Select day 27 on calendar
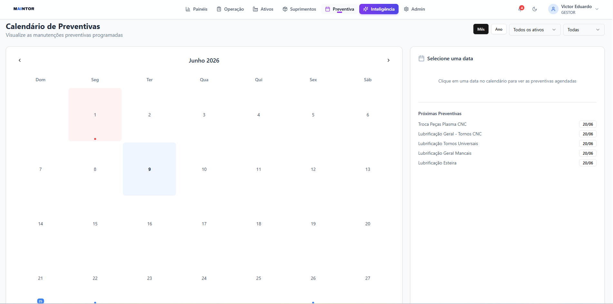The width and height of the screenshot is (613, 304). [368, 278]
